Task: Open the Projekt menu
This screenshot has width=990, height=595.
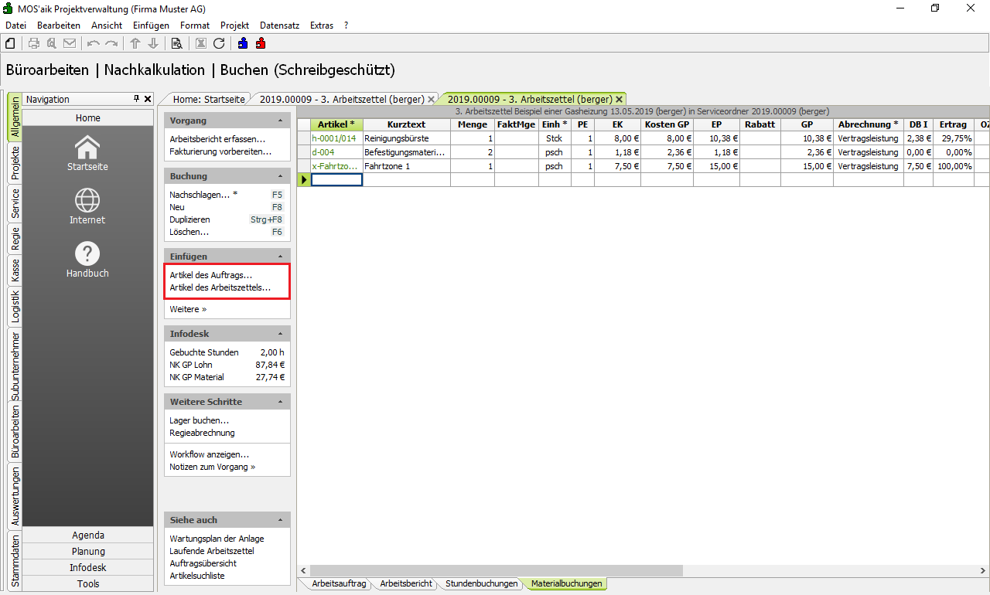Action: pyautogui.click(x=234, y=25)
